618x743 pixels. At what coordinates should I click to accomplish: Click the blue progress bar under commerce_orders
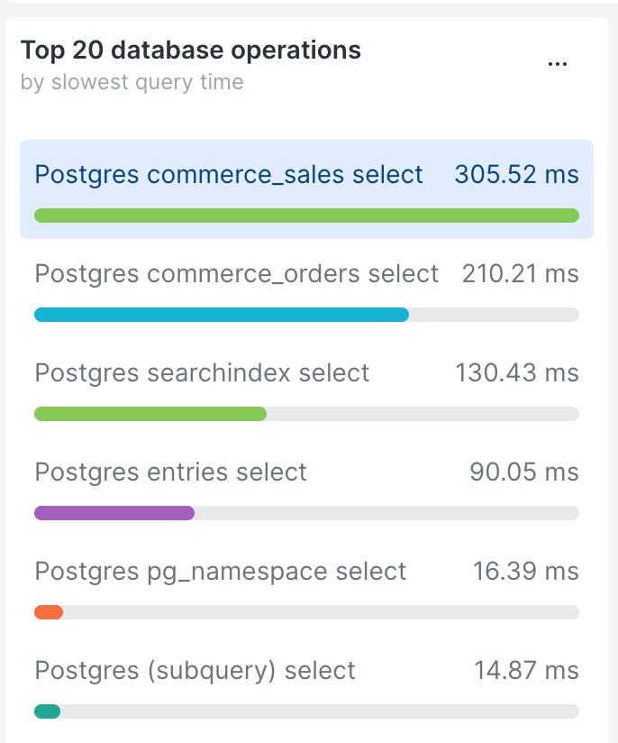(221, 314)
